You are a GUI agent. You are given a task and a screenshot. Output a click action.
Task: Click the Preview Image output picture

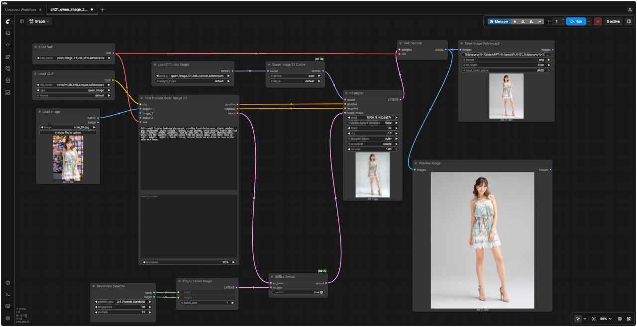coord(482,241)
